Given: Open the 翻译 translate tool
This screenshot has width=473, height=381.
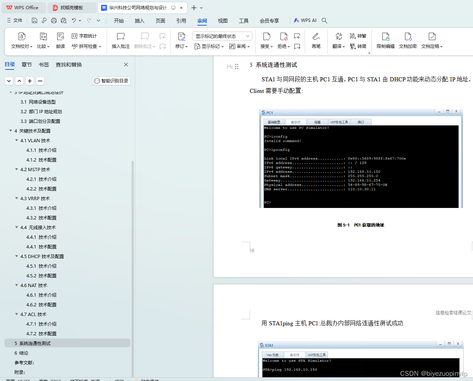Looking at the screenshot, I should pos(338,41).
